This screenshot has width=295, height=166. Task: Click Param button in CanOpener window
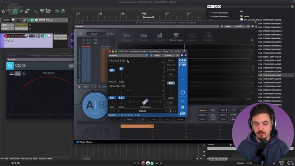(x=157, y=55)
